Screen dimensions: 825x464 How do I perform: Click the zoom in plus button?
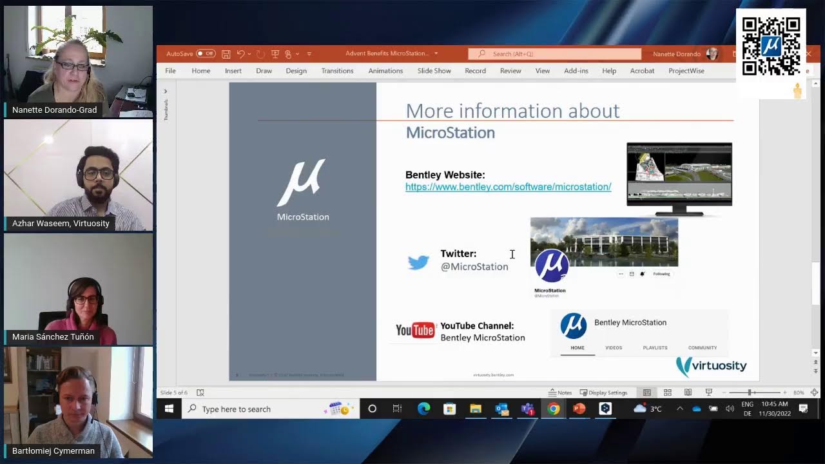[x=784, y=392]
